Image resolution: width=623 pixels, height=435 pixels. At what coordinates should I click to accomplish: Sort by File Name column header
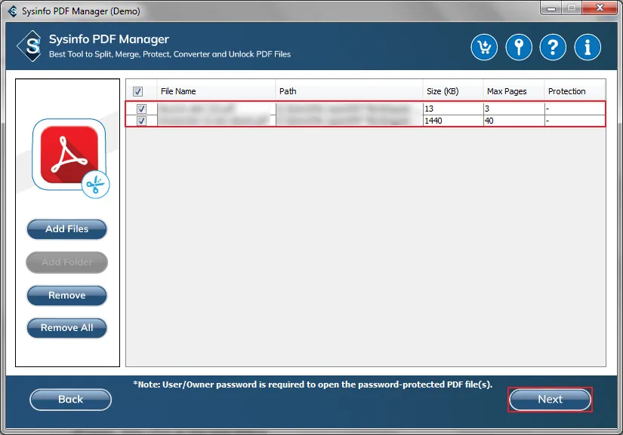coord(216,91)
